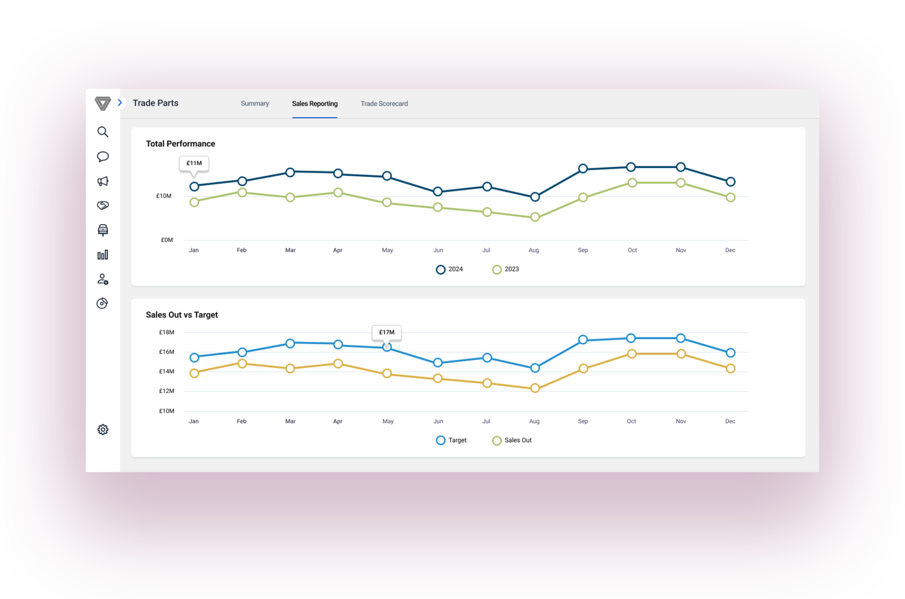Expand the sidebar with the blue chevron
The width and height of the screenshot is (905, 599).
click(120, 103)
